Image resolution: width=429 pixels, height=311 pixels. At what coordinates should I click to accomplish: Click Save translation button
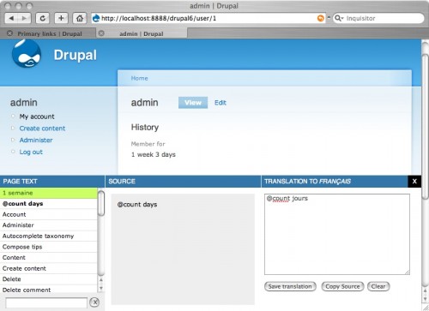tap(290, 286)
